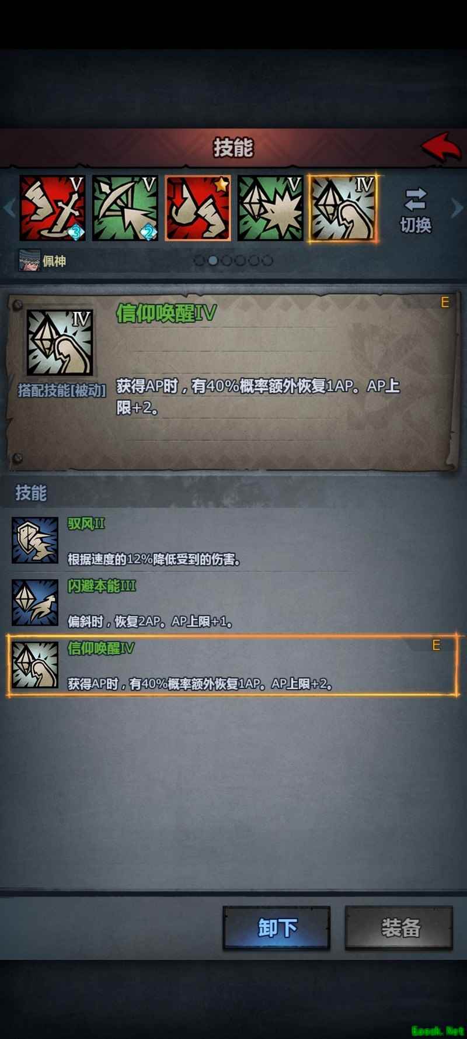The width and height of the screenshot is (467, 1039).
Task: Select the first red sword skill slot
Action: (x=53, y=208)
